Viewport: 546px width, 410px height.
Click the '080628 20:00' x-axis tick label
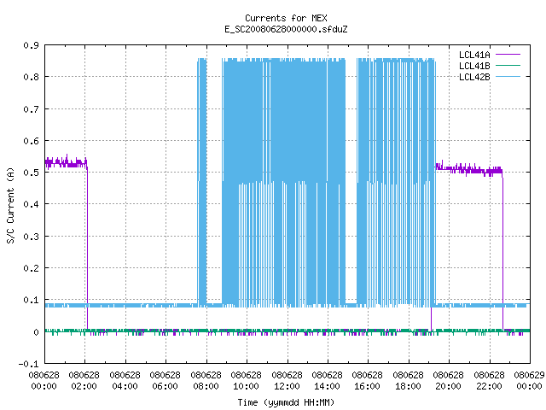click(x=448, y=381)
